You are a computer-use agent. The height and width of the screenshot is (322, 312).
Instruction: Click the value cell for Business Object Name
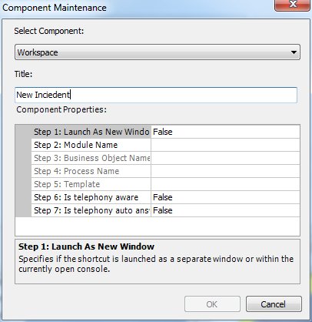coord(225,158)
